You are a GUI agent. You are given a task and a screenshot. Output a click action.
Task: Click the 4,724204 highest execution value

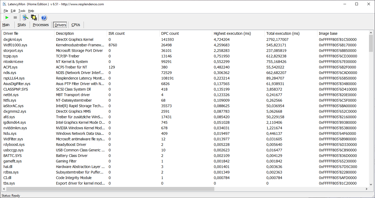click(x=222, y=39)
